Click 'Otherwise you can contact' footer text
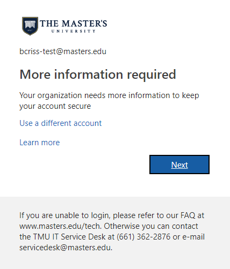This screenshot has width=230, height=269. click(x=151, y=226)
